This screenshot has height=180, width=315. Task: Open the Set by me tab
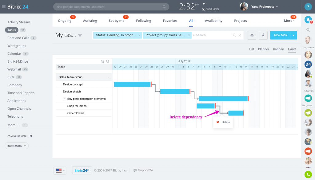tap(117, 21)
